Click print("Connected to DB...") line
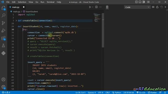The width and height of the screenshot is (168, 94). coord(44,38)
